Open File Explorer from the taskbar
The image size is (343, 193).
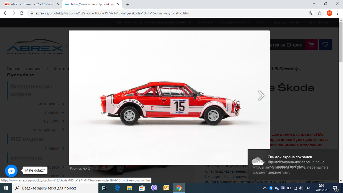[x=129, y=188]
